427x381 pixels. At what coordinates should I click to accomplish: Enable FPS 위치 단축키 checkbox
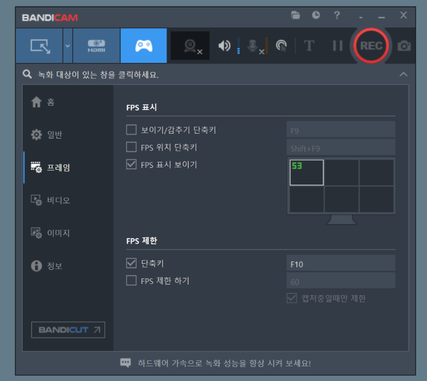(131, 147)
